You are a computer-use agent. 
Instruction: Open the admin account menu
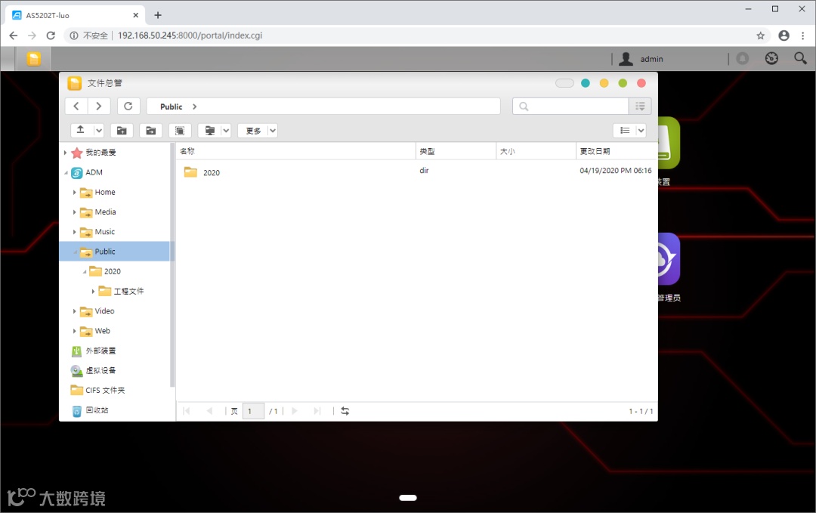coord(642,58)
